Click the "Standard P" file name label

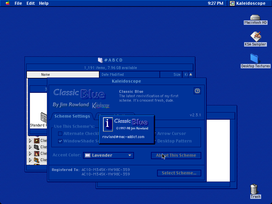38,125
